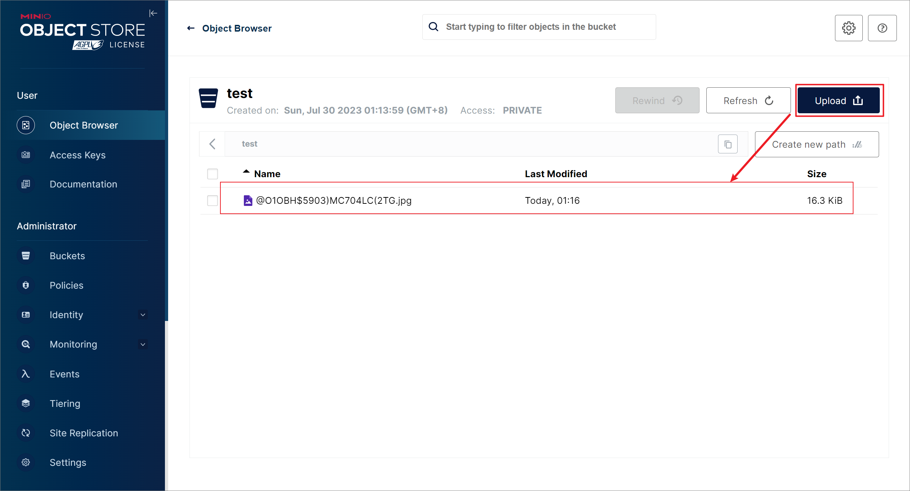Click the Size column header

point(817,174)
